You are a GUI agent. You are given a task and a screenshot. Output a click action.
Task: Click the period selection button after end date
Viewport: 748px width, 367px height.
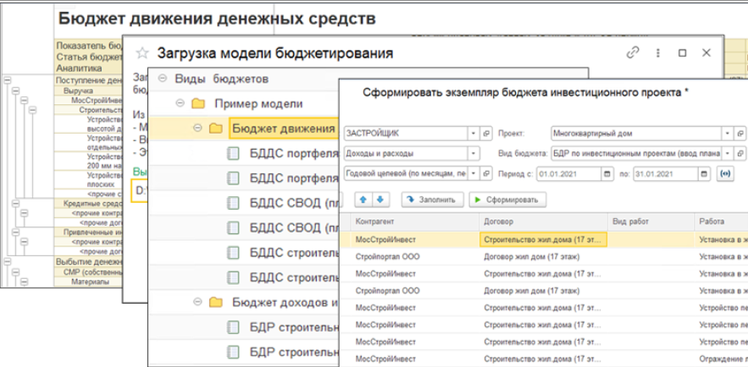tap(724, 173)
